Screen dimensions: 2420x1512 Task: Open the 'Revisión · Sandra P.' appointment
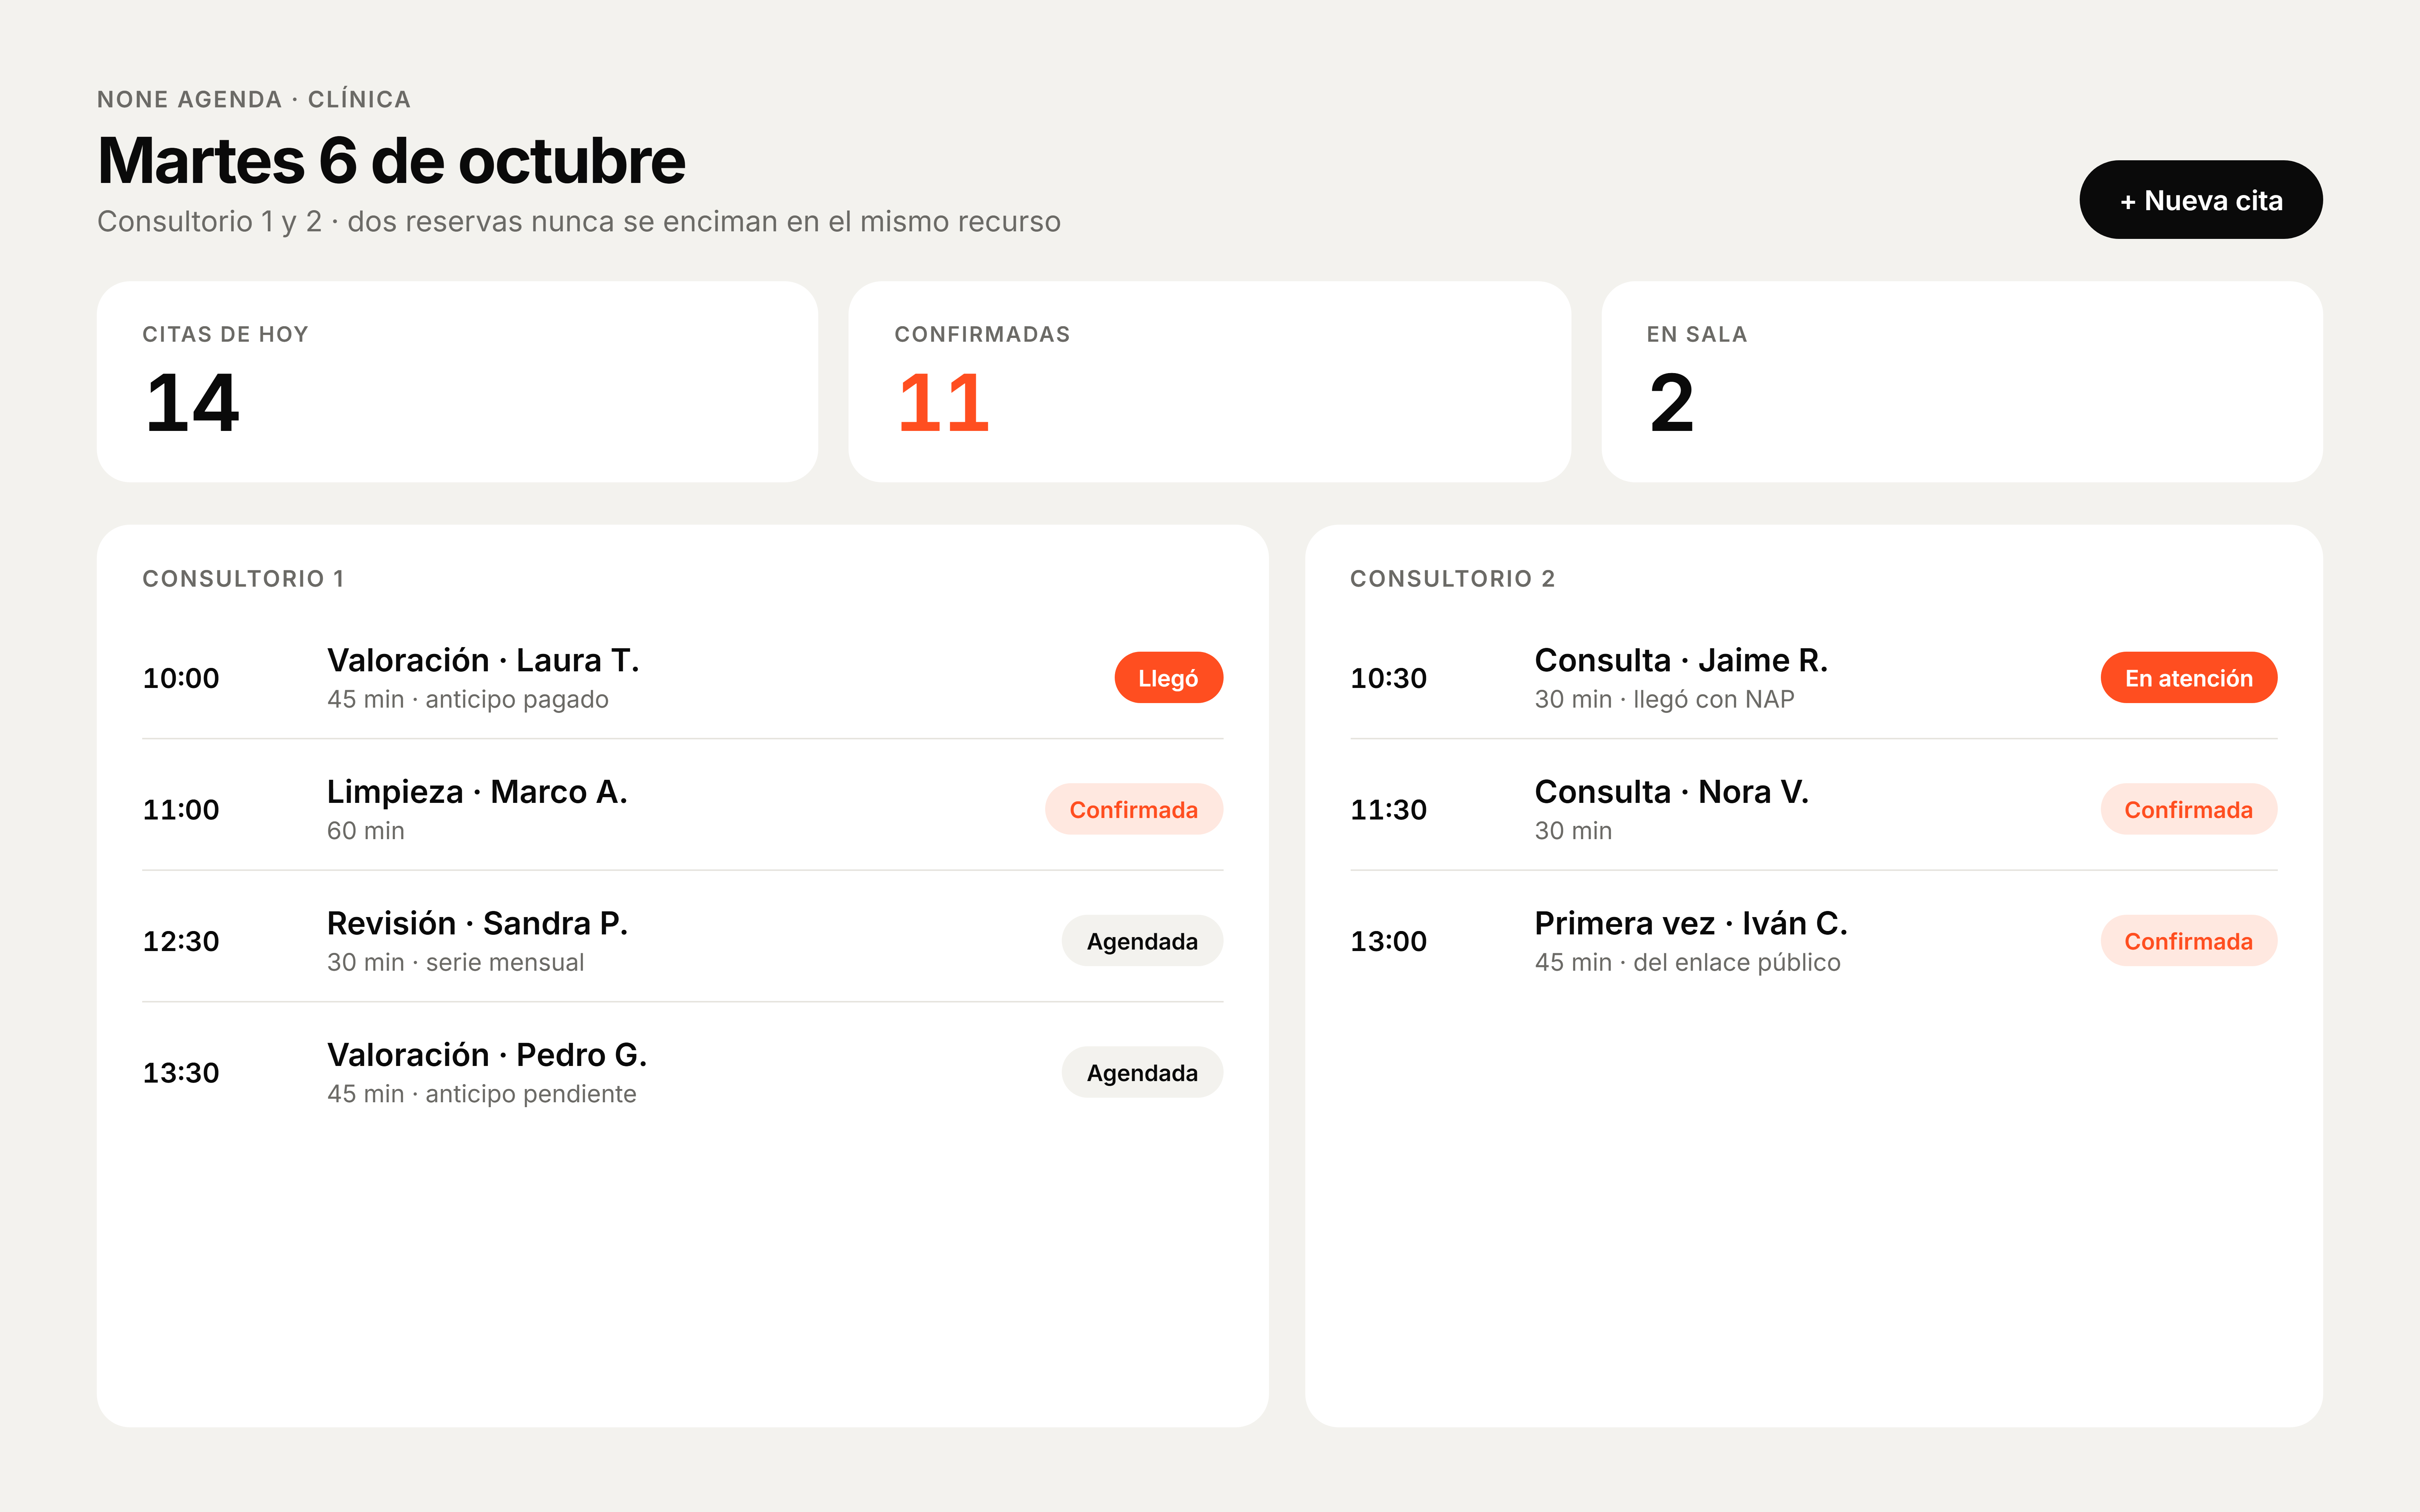tap(683, 941)
